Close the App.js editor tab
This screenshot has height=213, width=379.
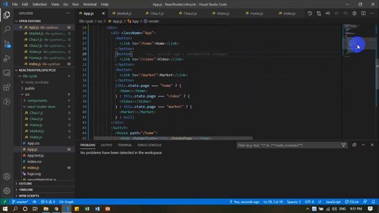coord(104,13)
